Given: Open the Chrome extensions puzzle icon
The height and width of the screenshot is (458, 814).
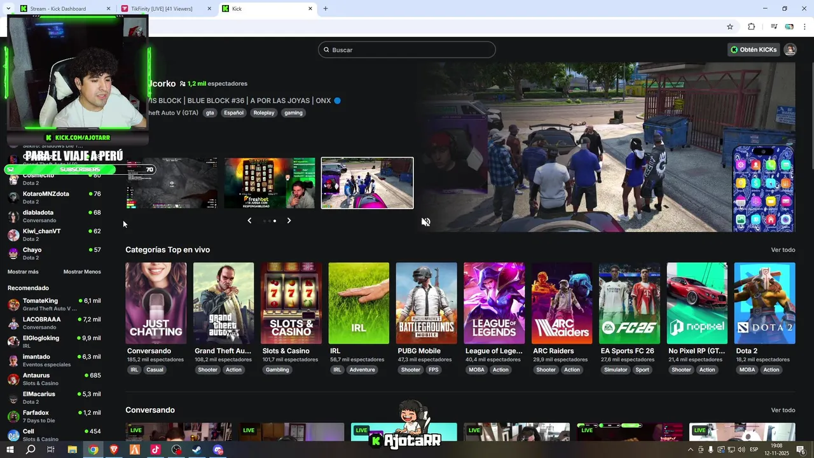Looking at the screenshot, I should pyautogui.click(x=752, y=27).
